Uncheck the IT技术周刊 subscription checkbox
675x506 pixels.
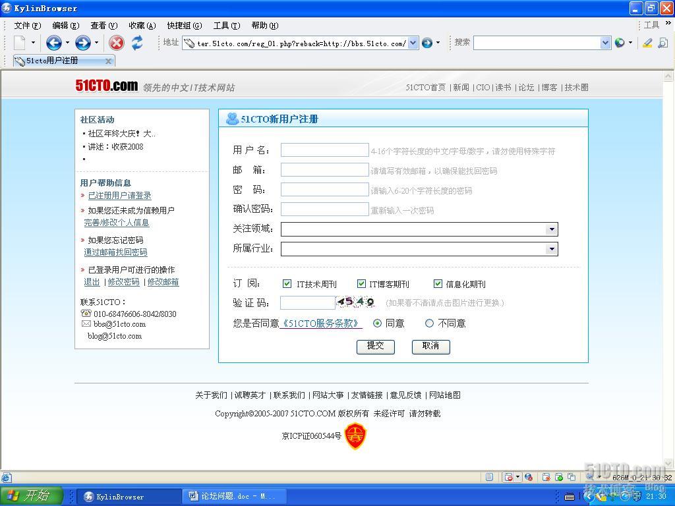287,283
